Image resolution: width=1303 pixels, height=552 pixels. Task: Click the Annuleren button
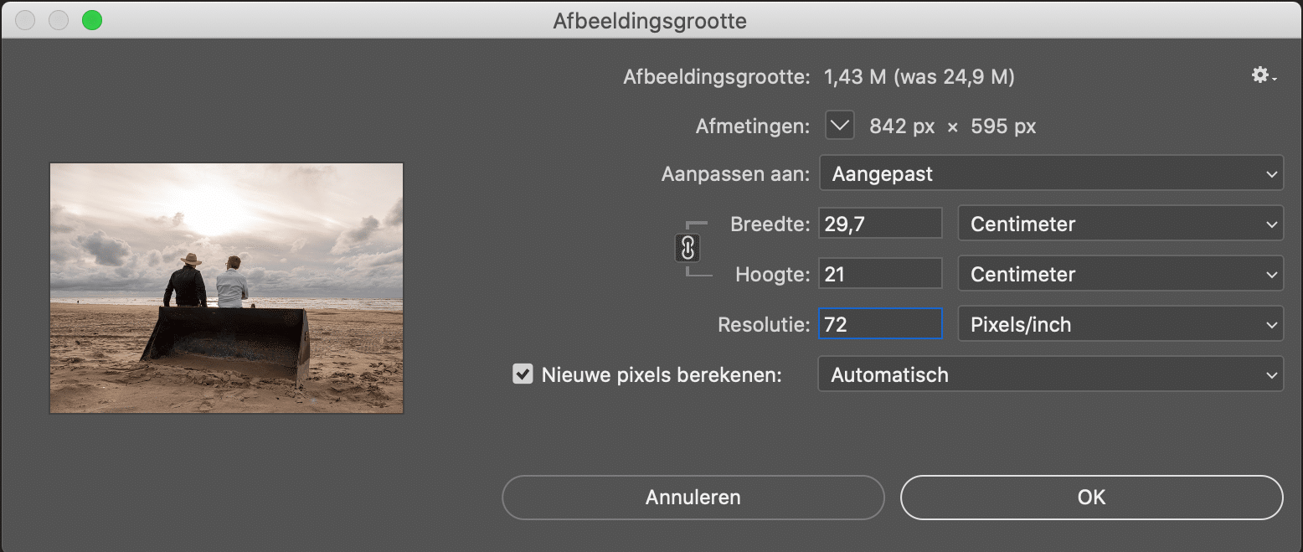coord(693,498)
